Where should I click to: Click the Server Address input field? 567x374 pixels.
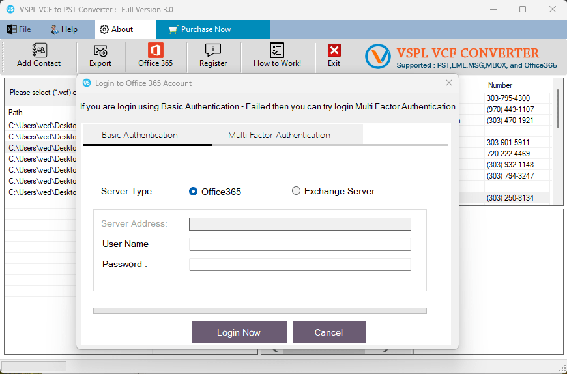(x=300, y=224)
